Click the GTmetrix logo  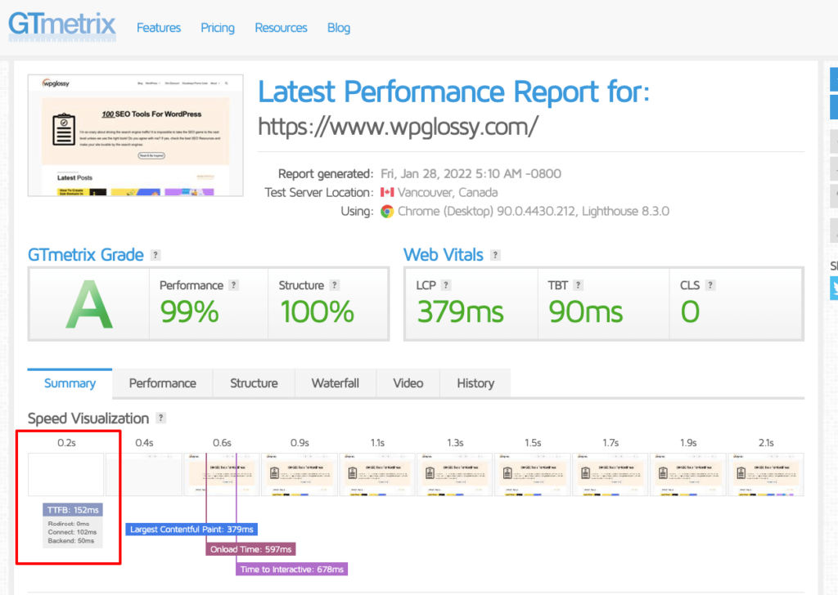coord(62,25)
